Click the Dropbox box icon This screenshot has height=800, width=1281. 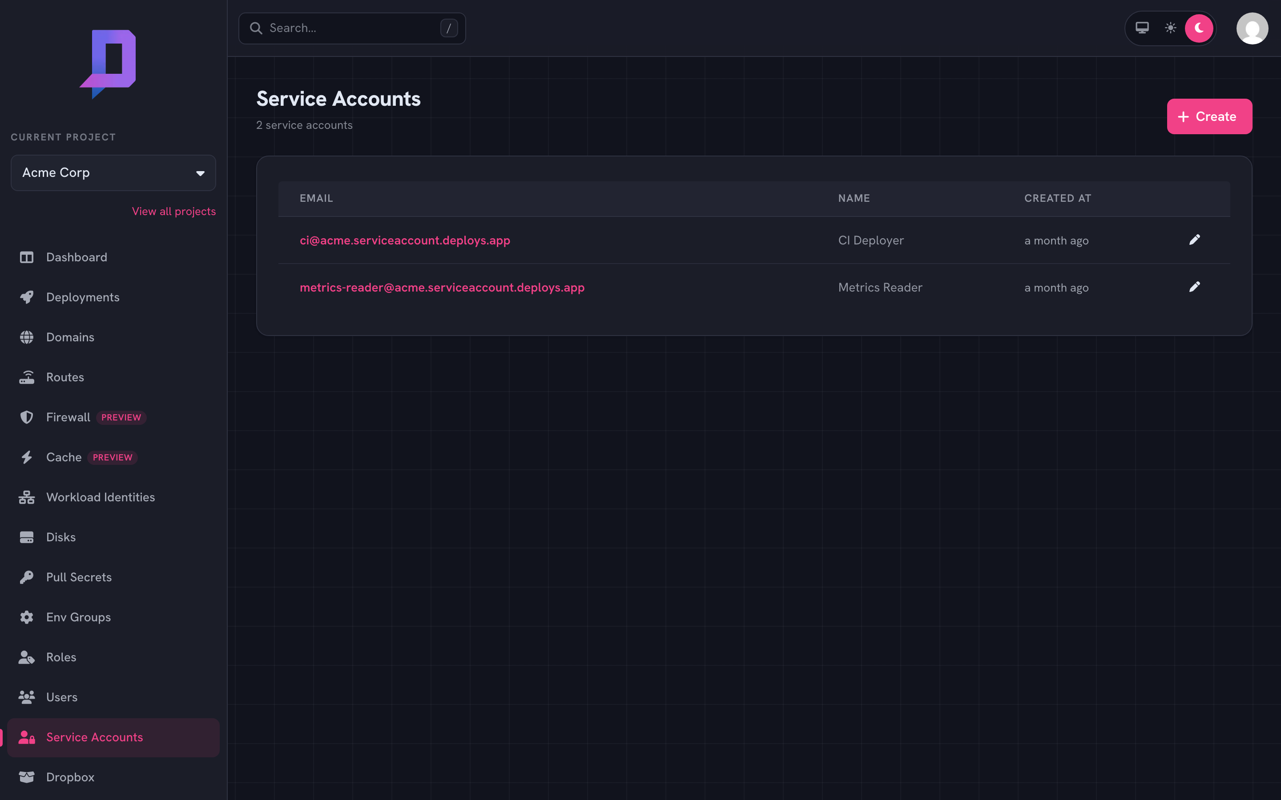point(27,777)
